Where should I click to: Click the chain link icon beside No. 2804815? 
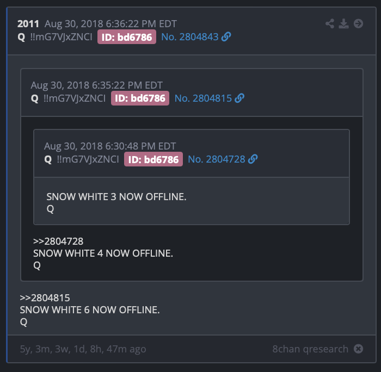pos(239,98)
